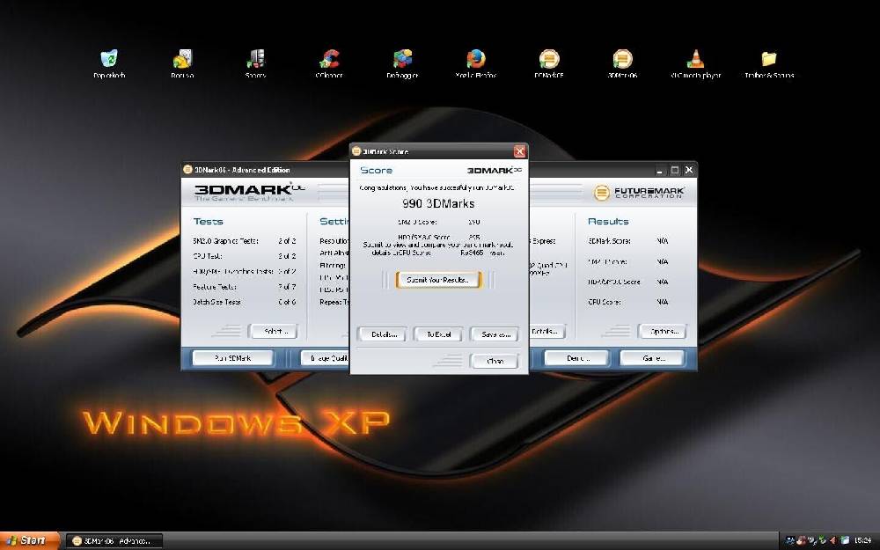Open the CCleaner desktop shortcut
Viewport: 880px width, 550px height.
pos(329,62)
